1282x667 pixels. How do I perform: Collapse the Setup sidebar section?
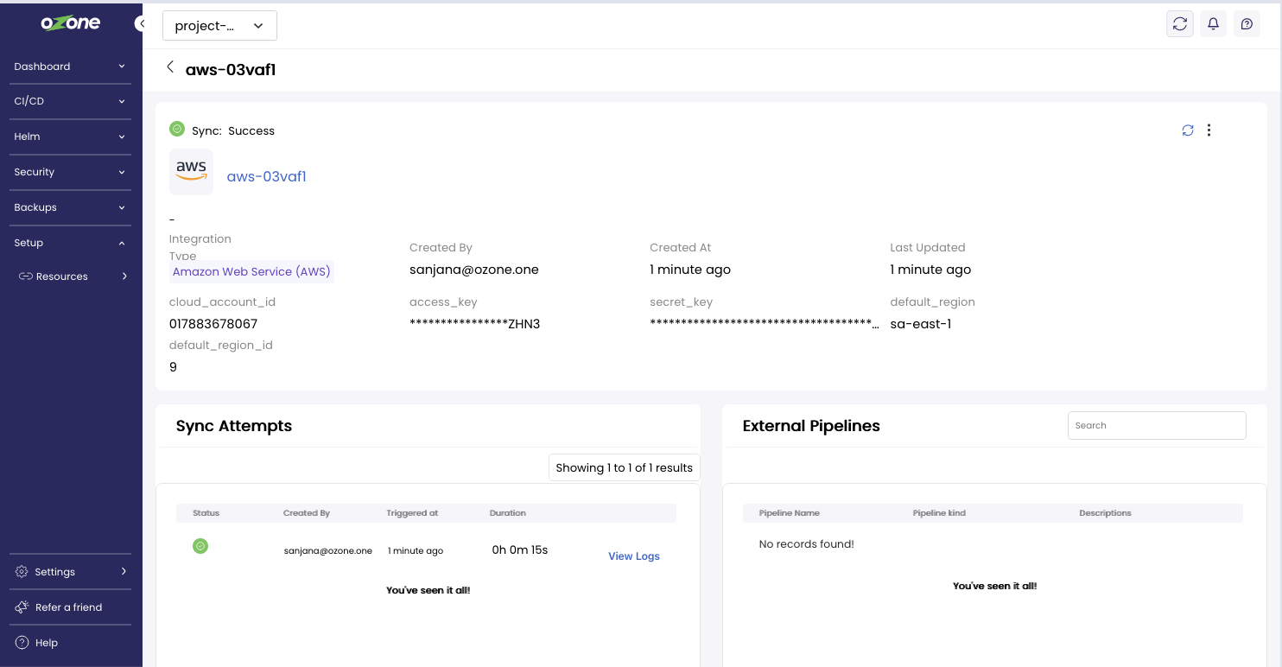pyautogui.click(x=70, y=243)
